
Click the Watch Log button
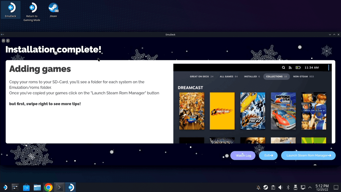(243, 156)
